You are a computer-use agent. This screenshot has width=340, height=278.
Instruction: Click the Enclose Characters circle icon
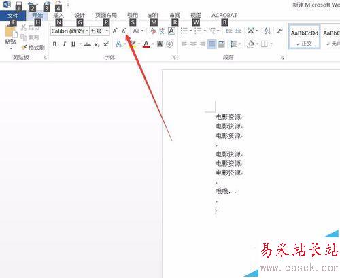coord(169,44)
